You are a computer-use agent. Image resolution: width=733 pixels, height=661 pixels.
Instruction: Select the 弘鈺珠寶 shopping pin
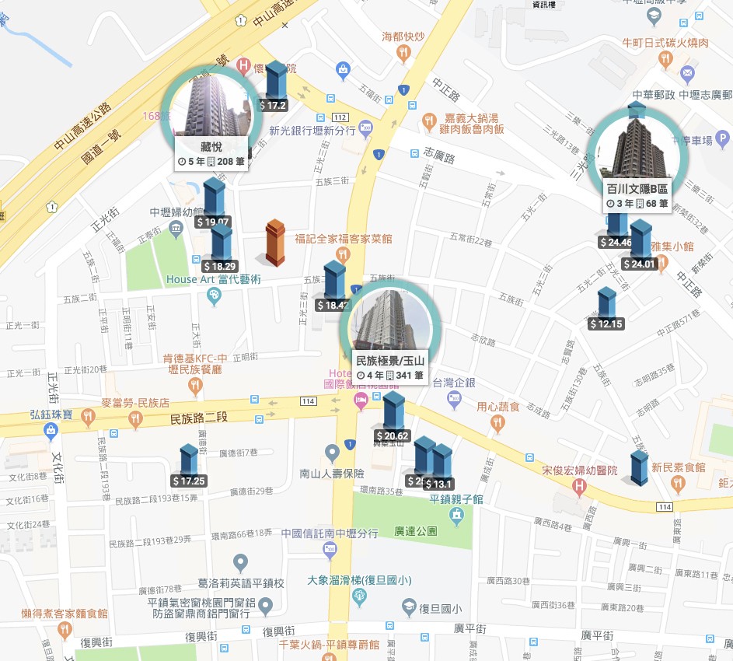click(x=51, y=432)
